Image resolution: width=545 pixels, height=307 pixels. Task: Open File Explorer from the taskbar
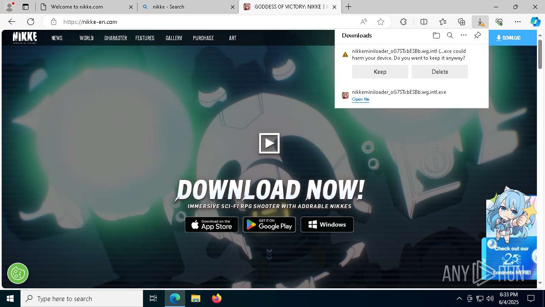195,298
